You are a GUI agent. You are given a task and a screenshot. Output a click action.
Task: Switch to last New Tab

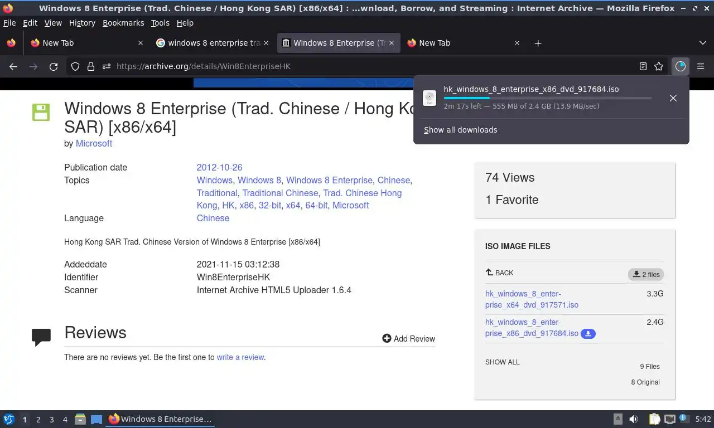463,43
